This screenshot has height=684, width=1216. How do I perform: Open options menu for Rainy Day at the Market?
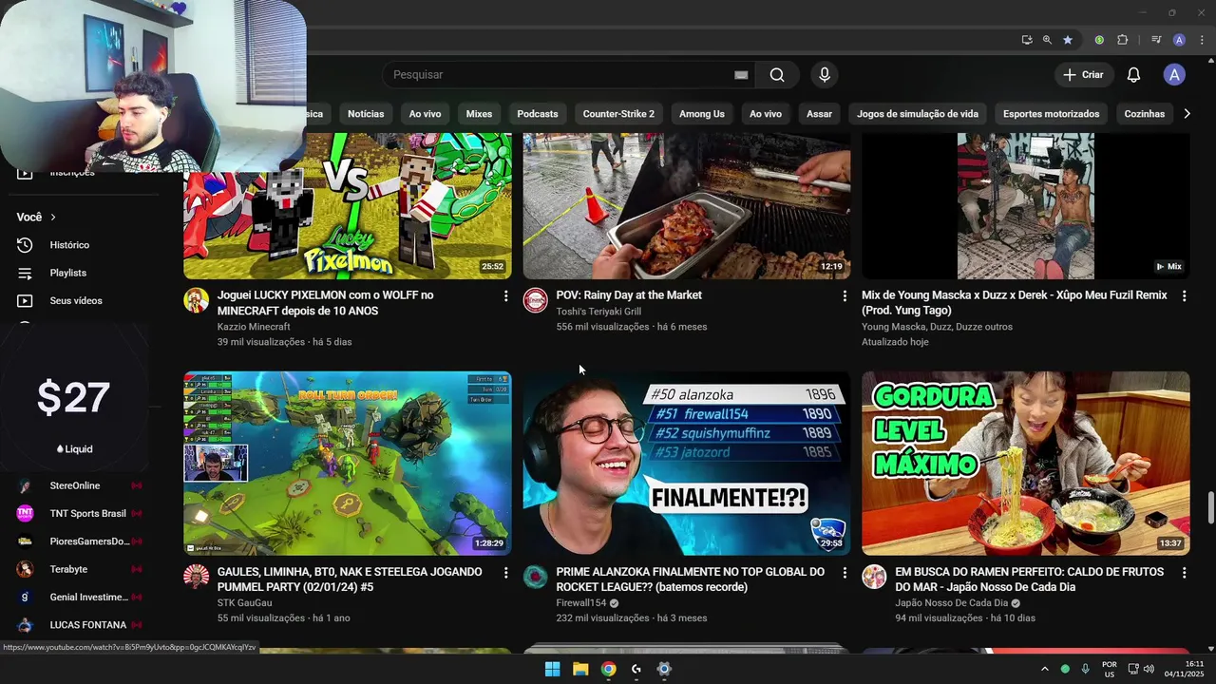[x=845, y=296]
